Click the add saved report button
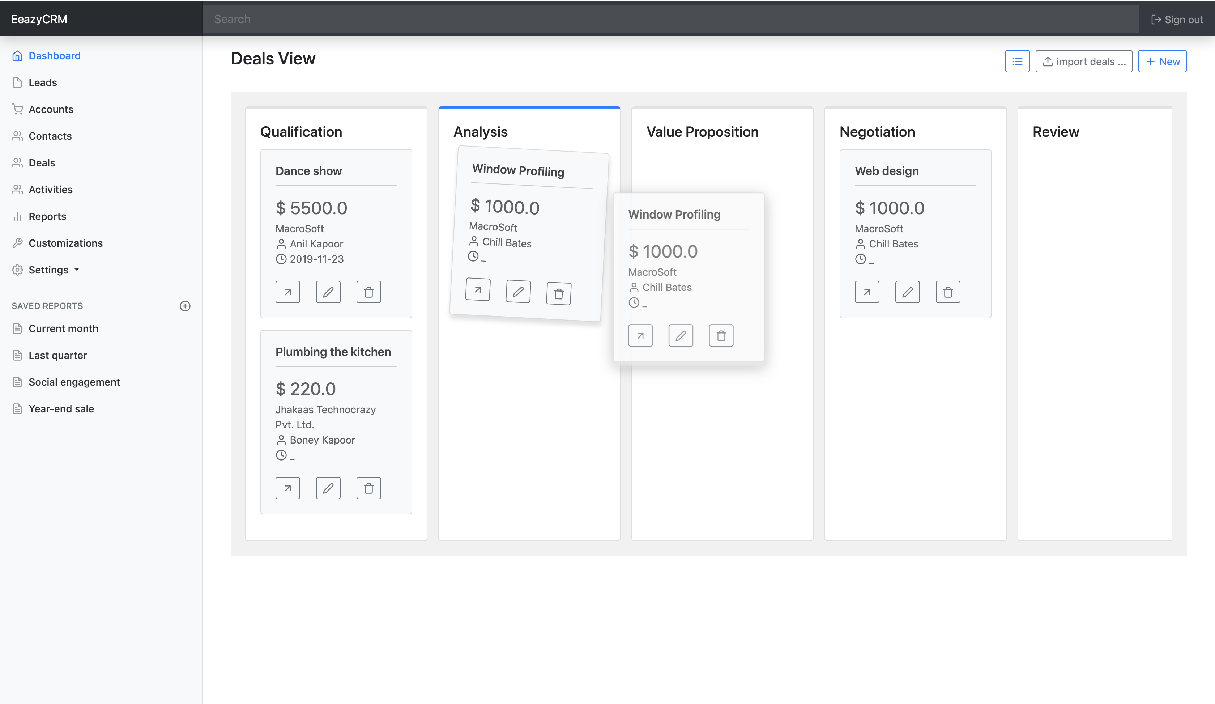 185,305
